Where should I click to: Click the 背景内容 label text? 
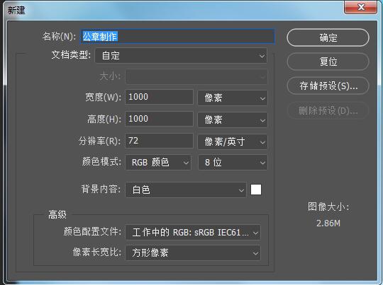point(101,189)
